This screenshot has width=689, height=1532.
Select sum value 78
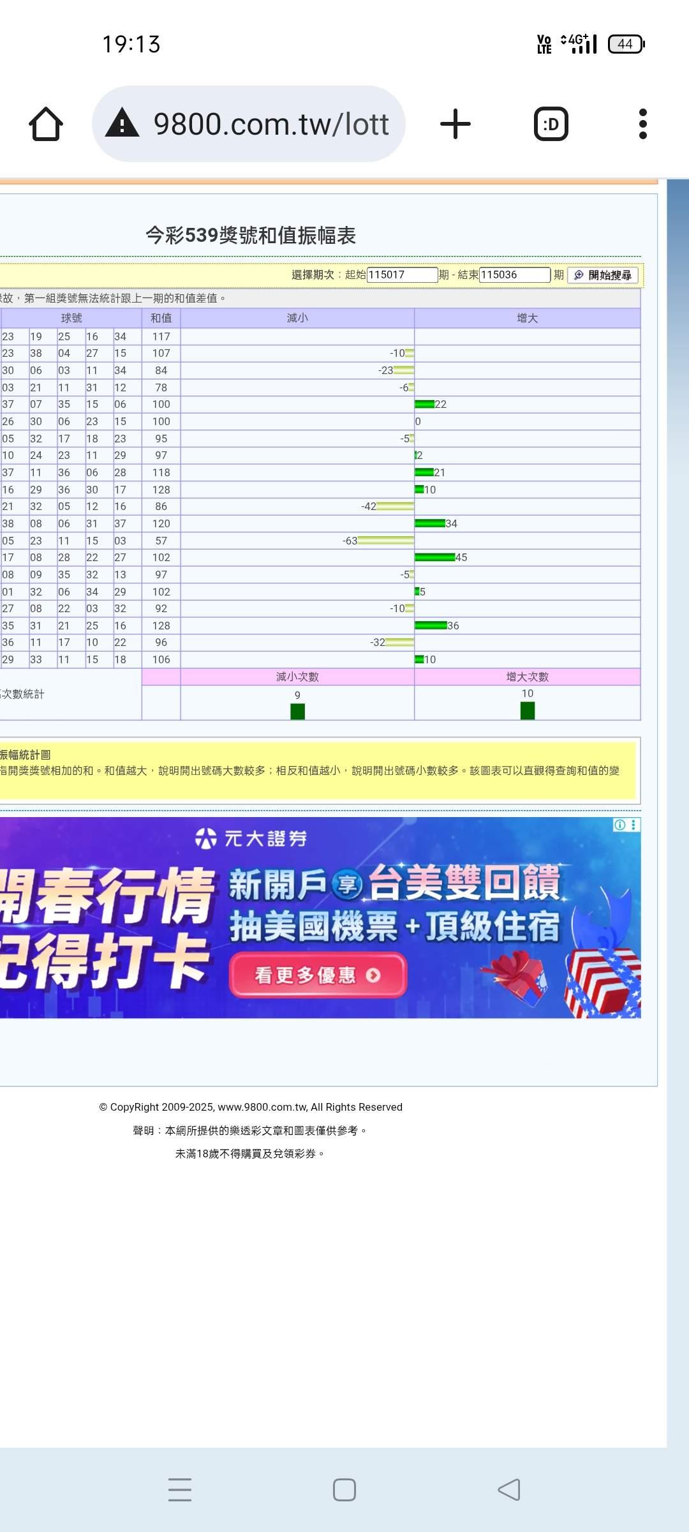click(161, 387)
